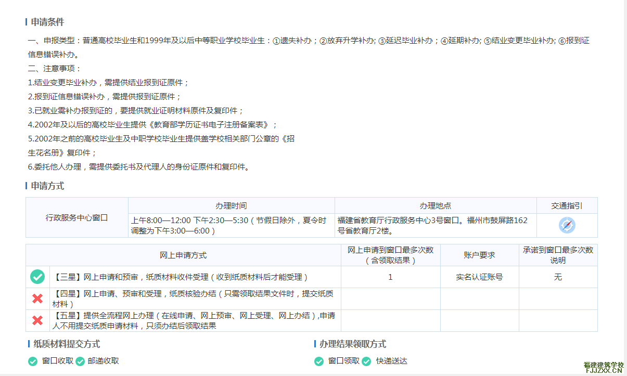
Task: Click the 申请方式 section heading
Action: (47, 186)
